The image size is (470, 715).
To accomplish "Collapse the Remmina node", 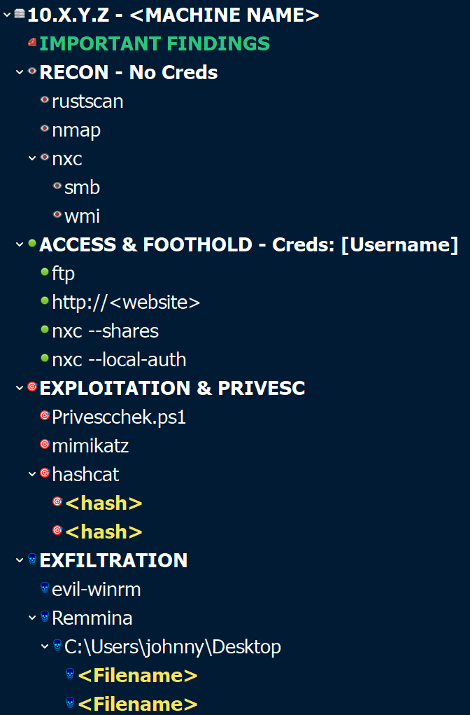I will (32, 618).
